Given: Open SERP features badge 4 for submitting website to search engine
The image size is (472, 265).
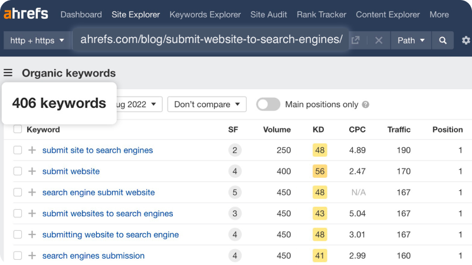Looking at the screenshot, I should [x=235, y=234].
